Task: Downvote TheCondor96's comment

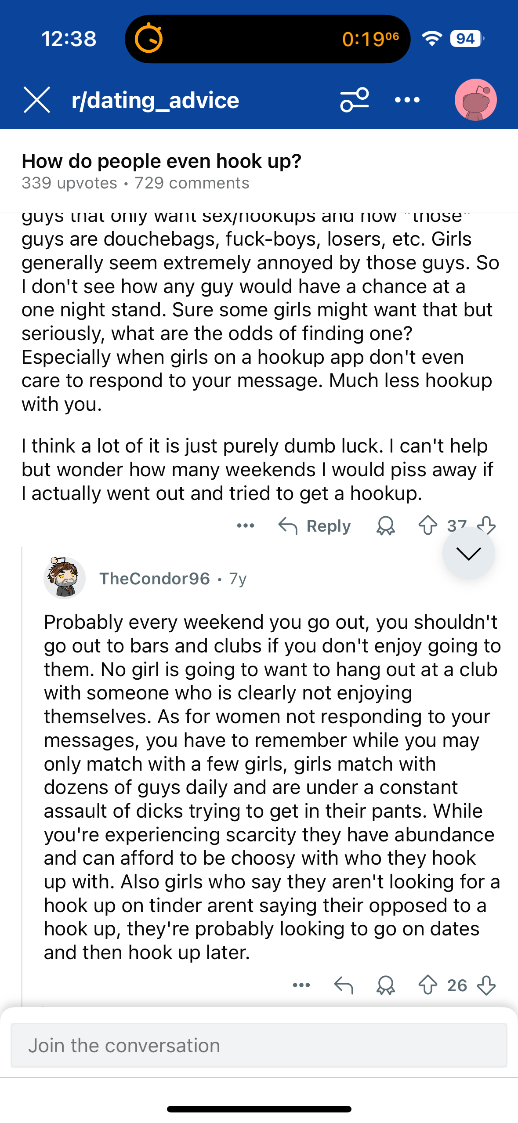Action: [486, 985]
